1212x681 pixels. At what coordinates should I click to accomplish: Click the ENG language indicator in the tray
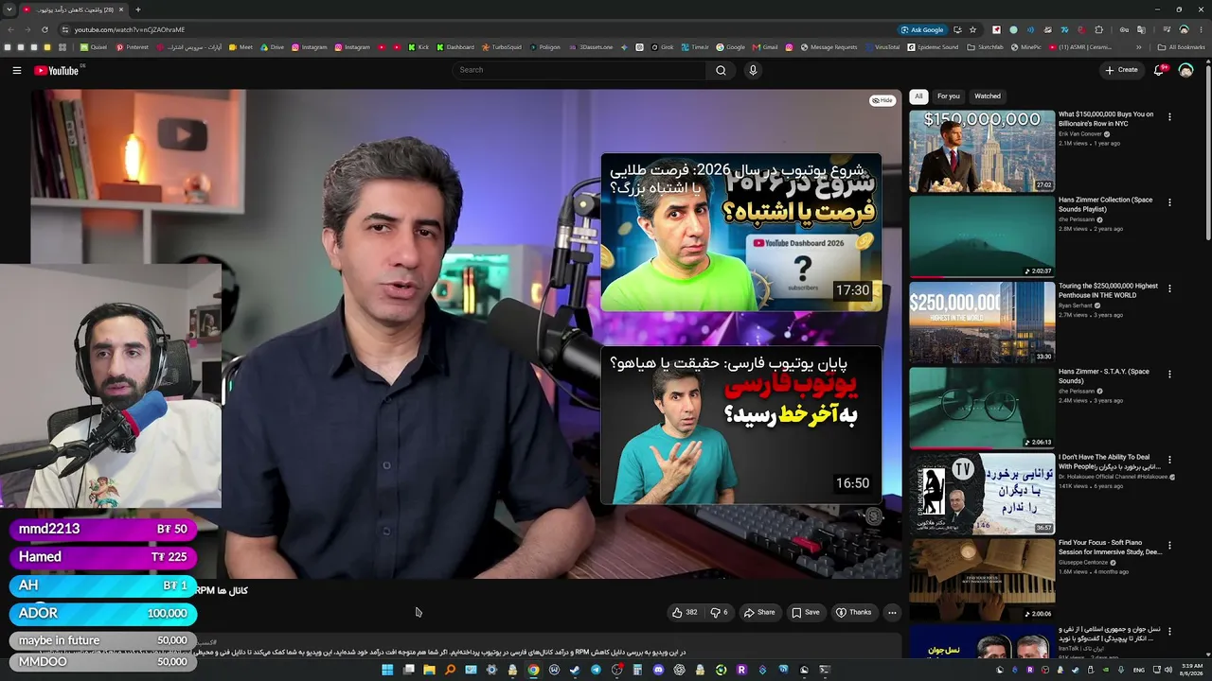(x=1139, y=670)
